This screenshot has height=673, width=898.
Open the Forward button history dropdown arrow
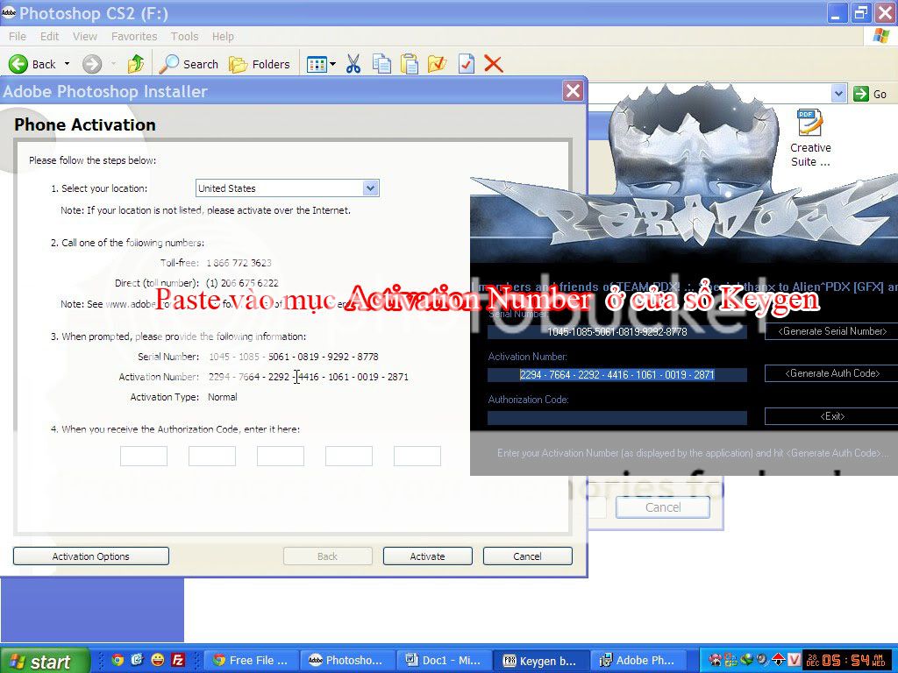pyautogui.click(x=113, y=64)
